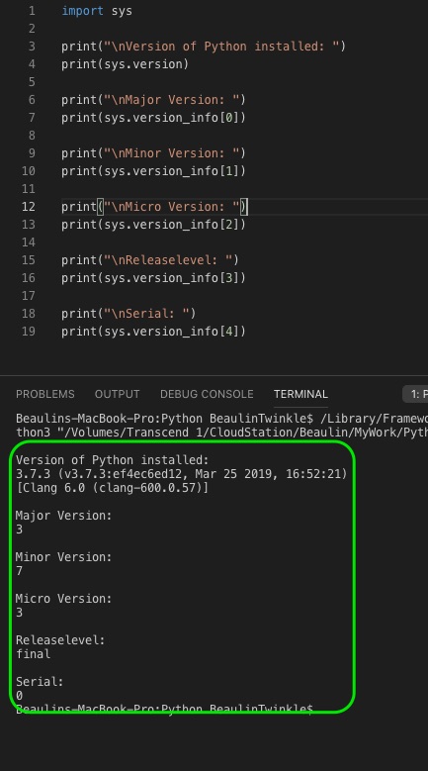Click the 'Minor Version' print statement
This screenshot has height=771, width=428.
pyautogui.click(x=153, y=153)
